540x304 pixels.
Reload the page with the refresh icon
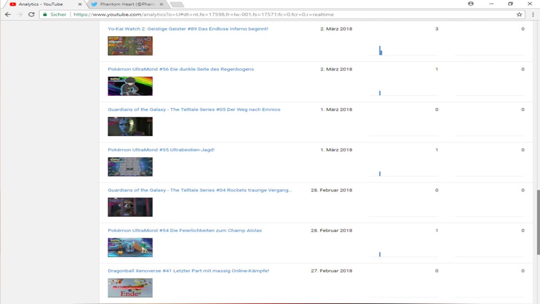31,14
